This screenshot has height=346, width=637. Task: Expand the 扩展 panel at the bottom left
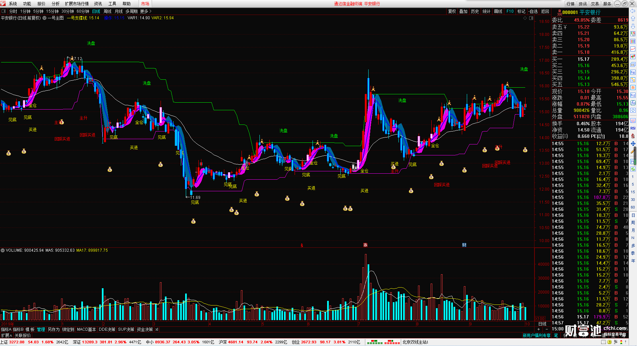click(x=6, y=335)
